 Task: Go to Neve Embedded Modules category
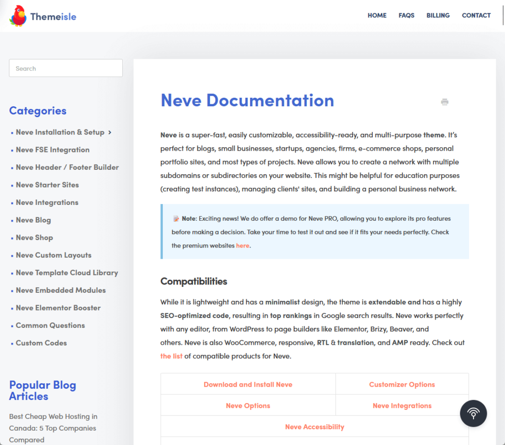pyautogui.click(x=61, y=290)
